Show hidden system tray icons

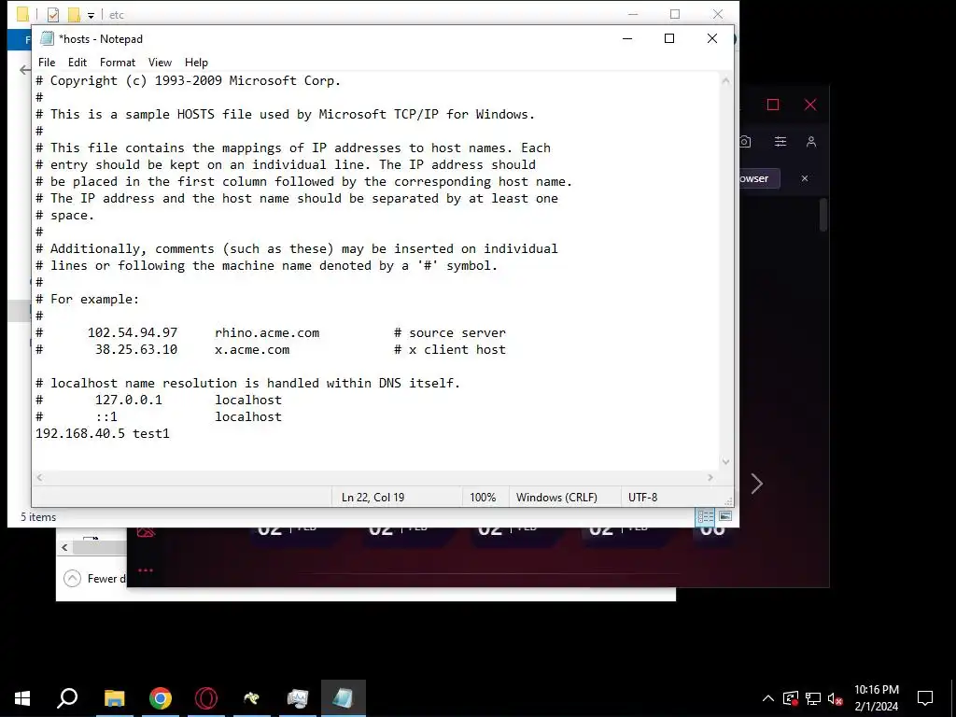coord(767,698)
